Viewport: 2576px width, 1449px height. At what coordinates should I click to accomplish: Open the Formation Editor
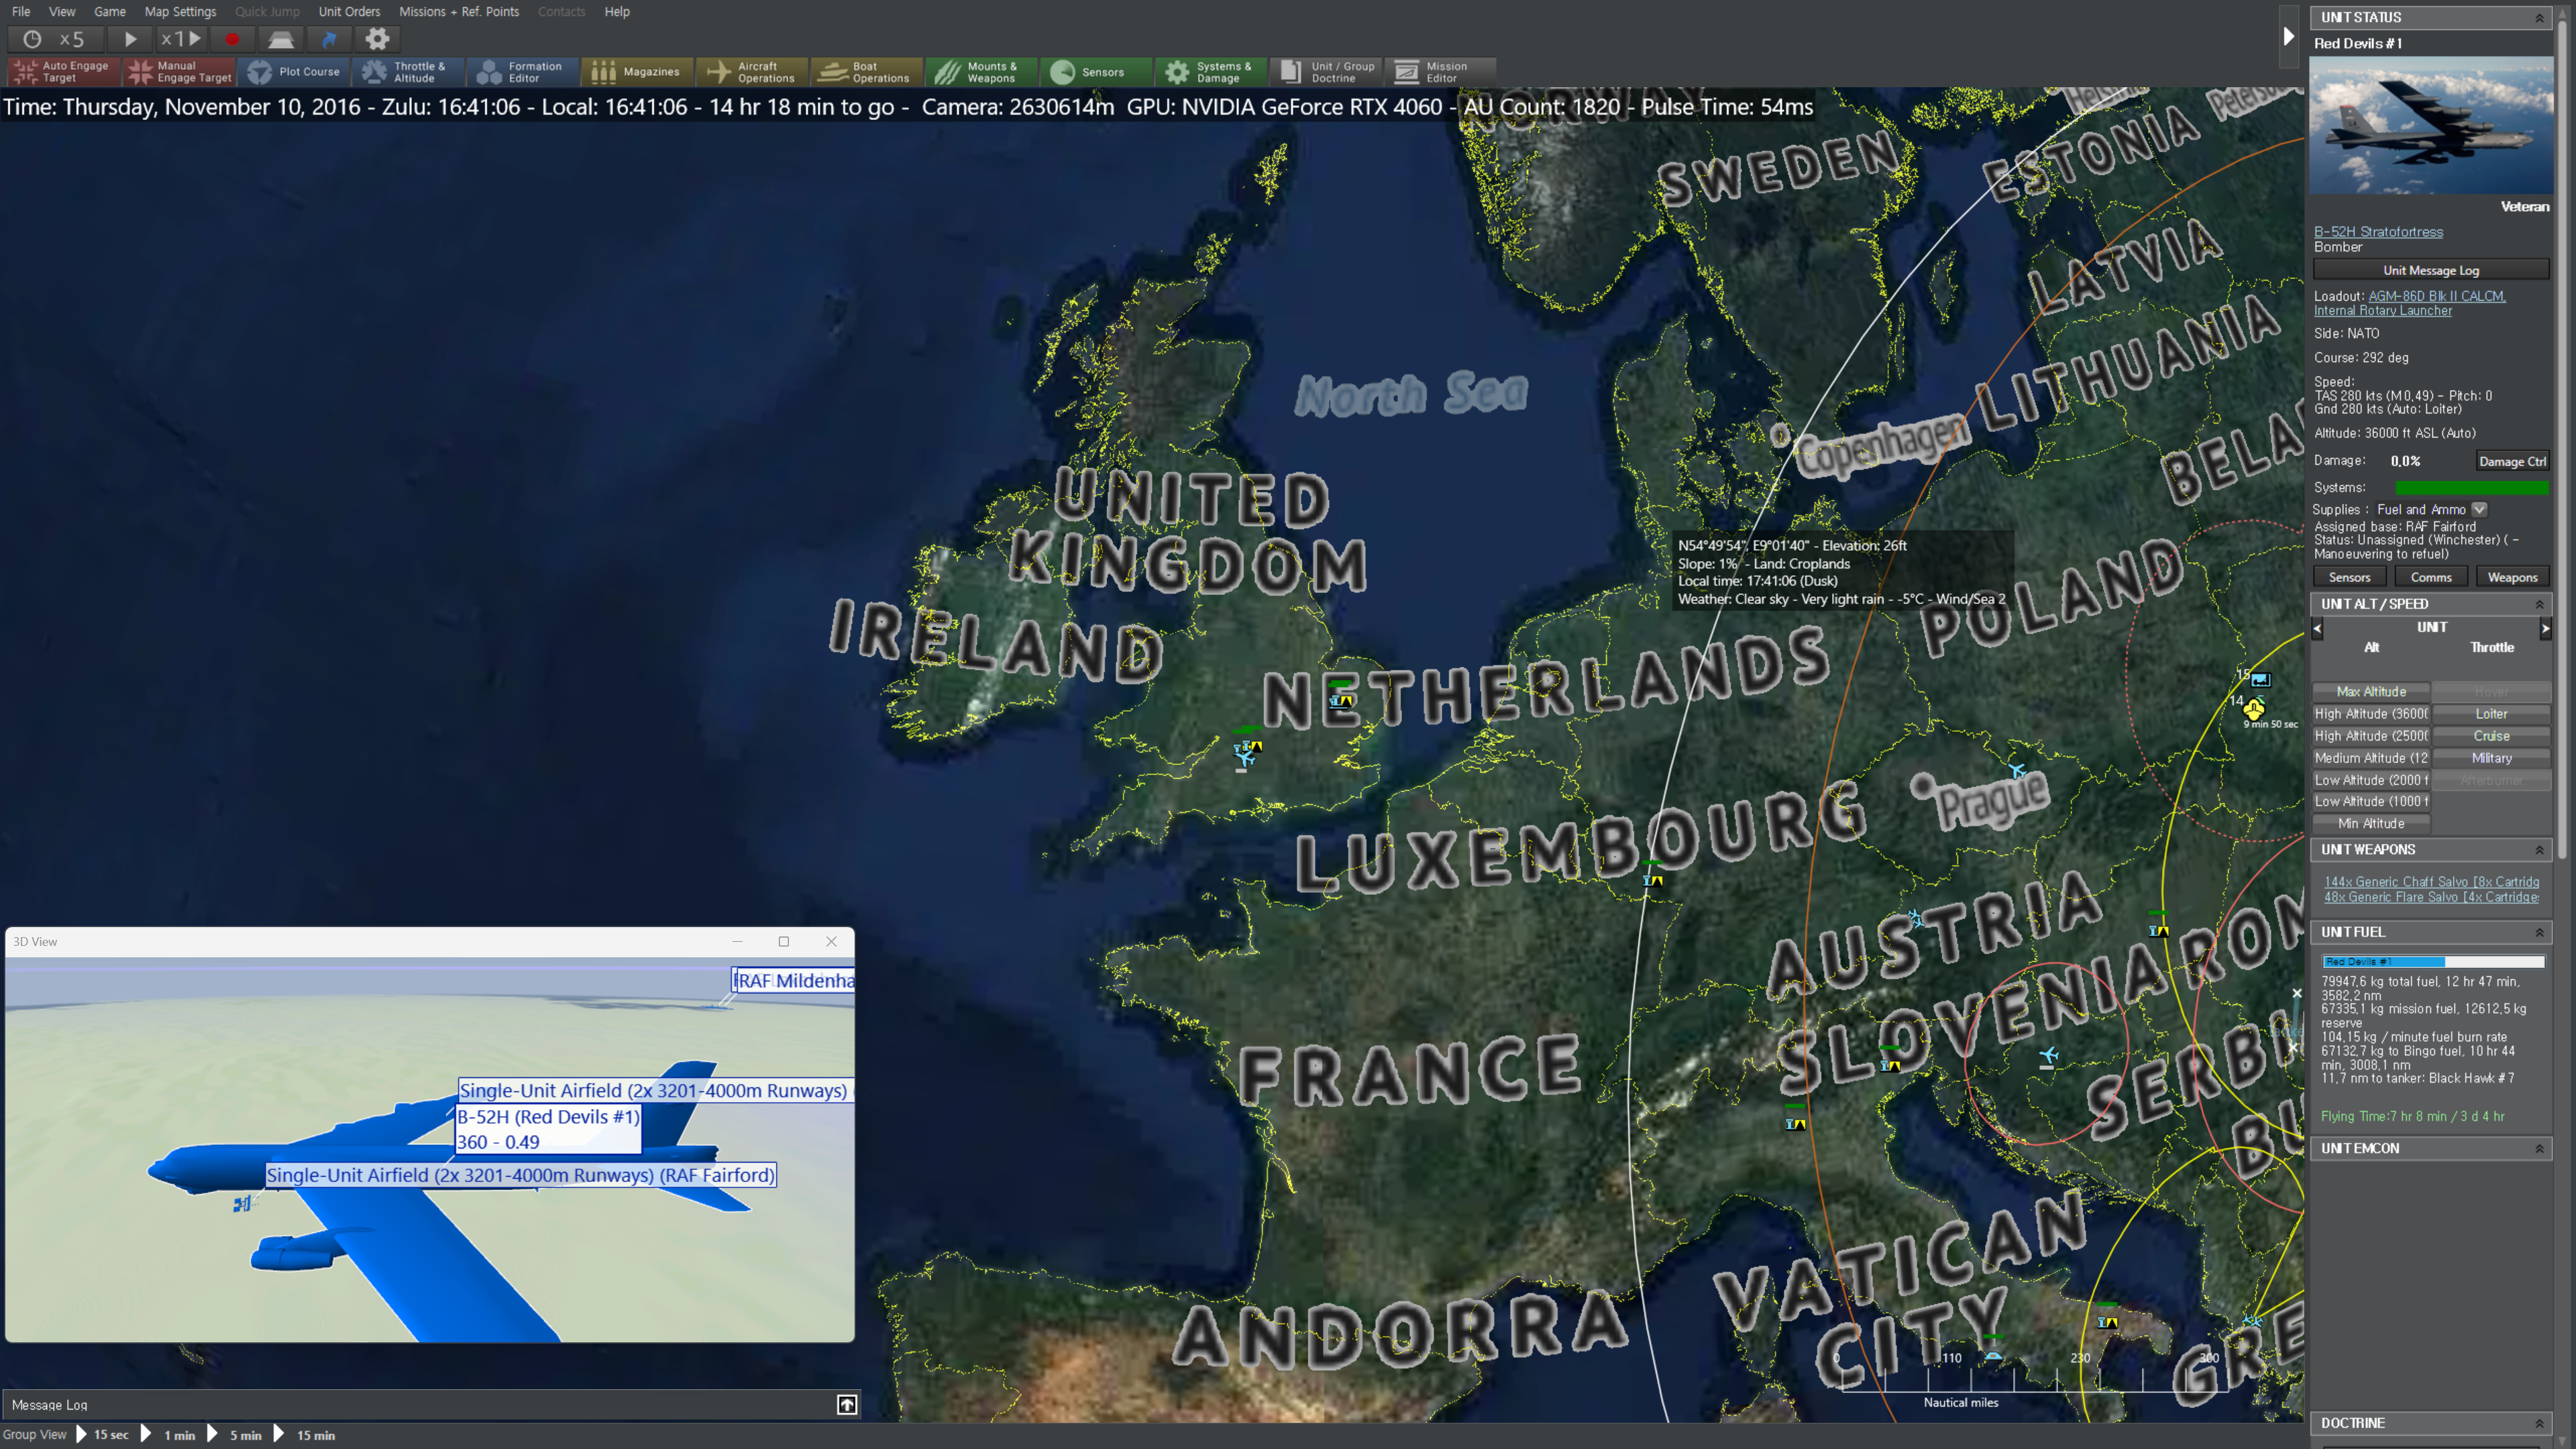click(523, 72)
